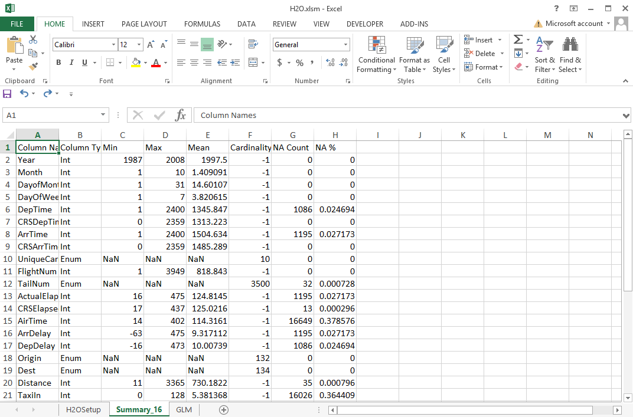Toggle Bold formatting
633x417 pixels.
point(58,63)
